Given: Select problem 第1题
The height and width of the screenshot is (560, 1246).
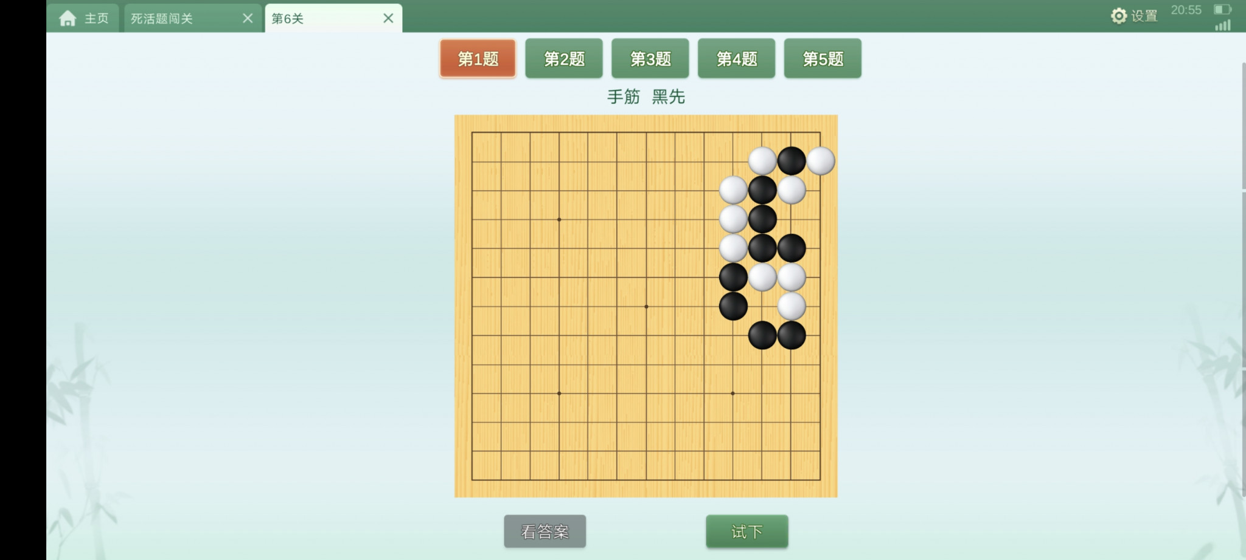Looking at the screenshot, I should [478, 58].
